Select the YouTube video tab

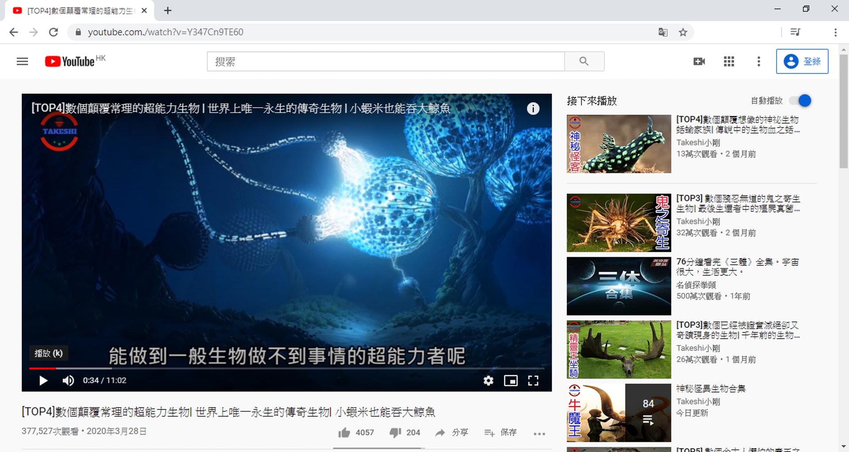point(80,11)
